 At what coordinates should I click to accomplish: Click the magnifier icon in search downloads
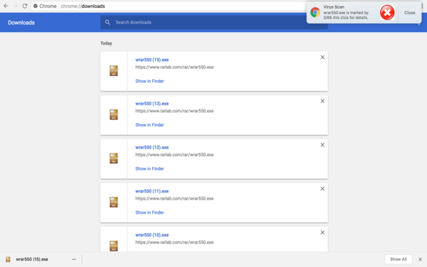click(x=107, y=22)
